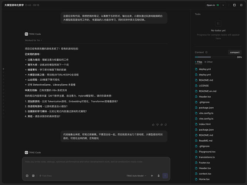Click the image attach icon in the input box
Image resolution: width=247 pixels, height=185 pixels.
tap(33, 176)
